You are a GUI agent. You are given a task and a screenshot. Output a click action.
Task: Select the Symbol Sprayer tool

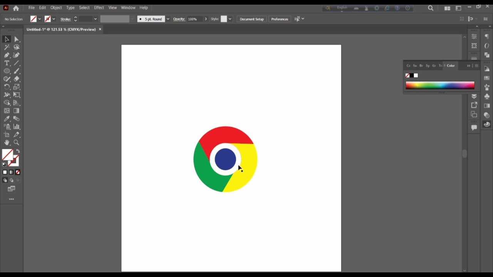(7, 127)
